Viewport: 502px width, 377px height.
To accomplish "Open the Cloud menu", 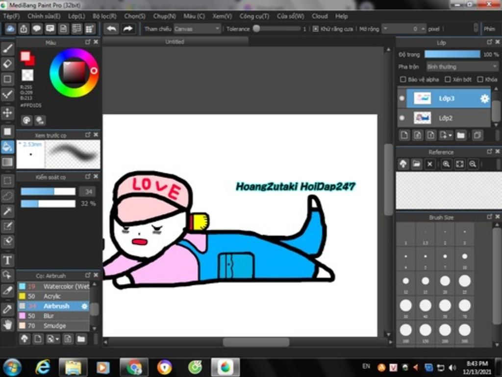I will click(x=320, y=16).
